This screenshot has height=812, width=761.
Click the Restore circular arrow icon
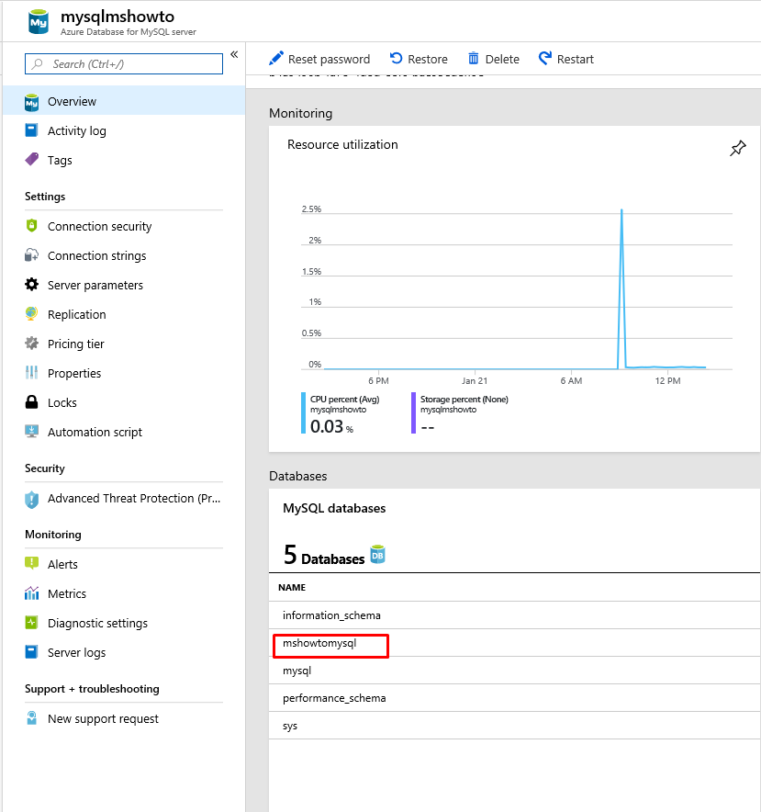pyautogui.click(x=396, y=58)
